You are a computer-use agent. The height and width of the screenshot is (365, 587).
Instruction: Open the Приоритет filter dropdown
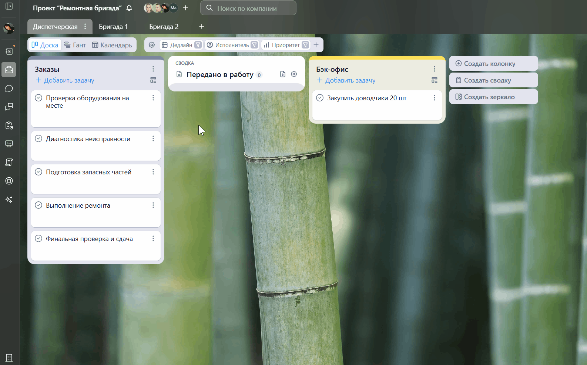(x=305, y=45)
